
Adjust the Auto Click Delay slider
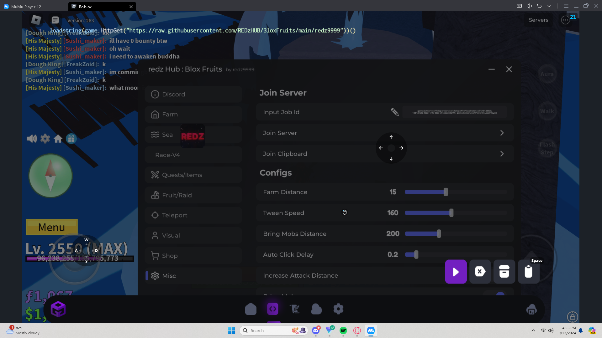pyautogui.click(x=456, y=255)
